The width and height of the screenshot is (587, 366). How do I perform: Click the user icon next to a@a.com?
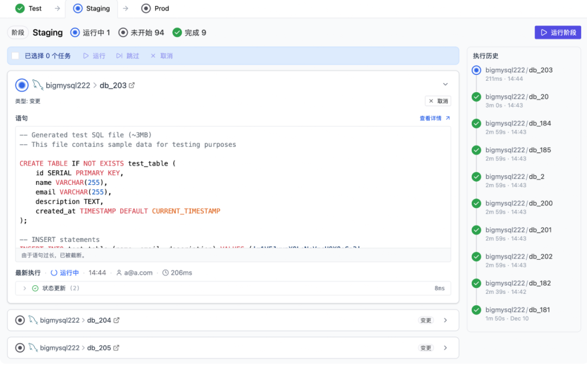[x=119, y=273]
